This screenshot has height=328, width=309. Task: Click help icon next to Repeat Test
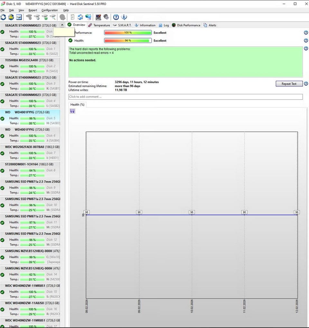306,84
